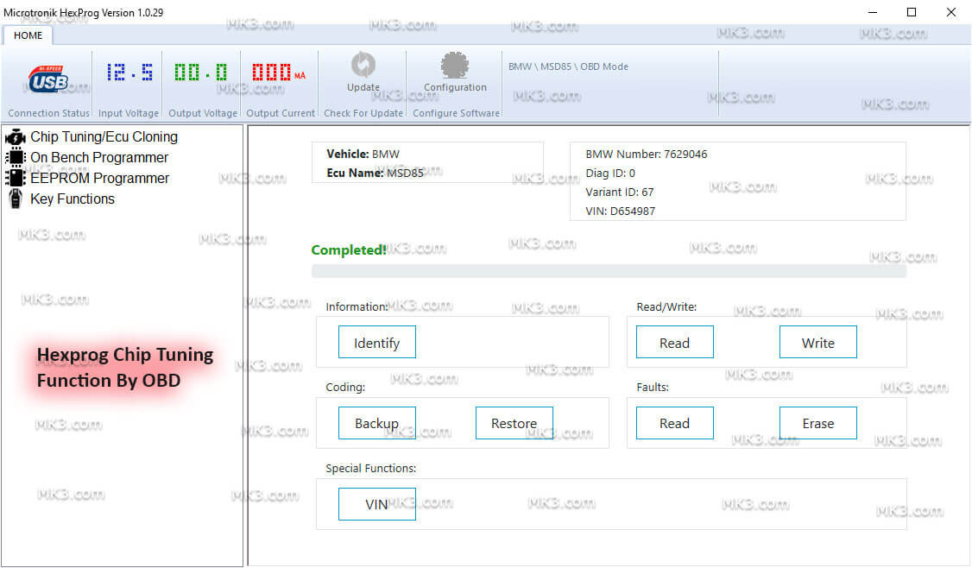Click the Input Voltage digital display
972x568 pixels.
tap(128, 73)
